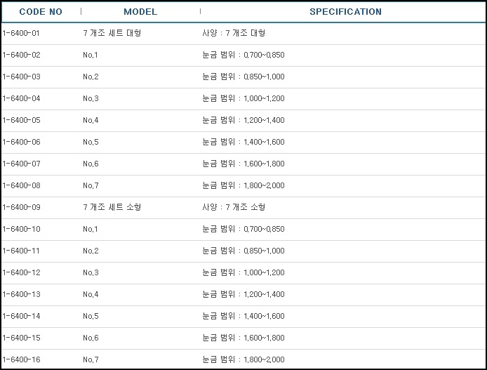Select code 1-6400-01 cell

(21, 33)
